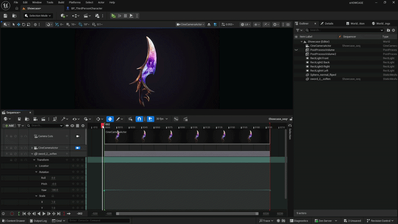The width and height of the screenshot is (398, 224).
Task: Jump to the sequence end
Action: coord(59,214)
